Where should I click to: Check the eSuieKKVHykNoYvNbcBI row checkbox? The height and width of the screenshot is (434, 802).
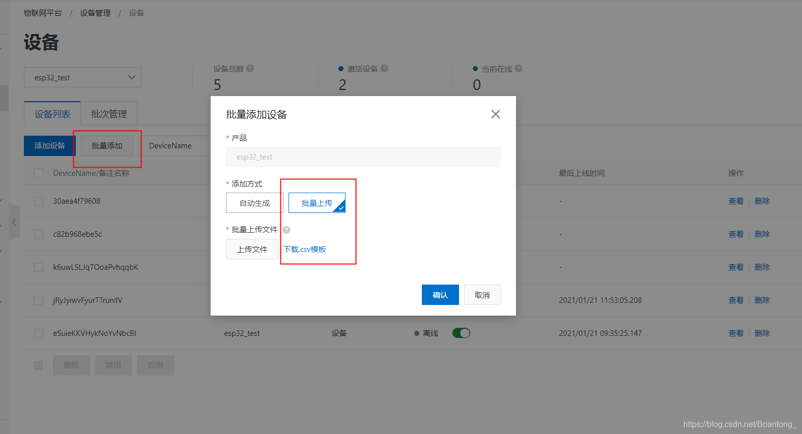(39, 333)
